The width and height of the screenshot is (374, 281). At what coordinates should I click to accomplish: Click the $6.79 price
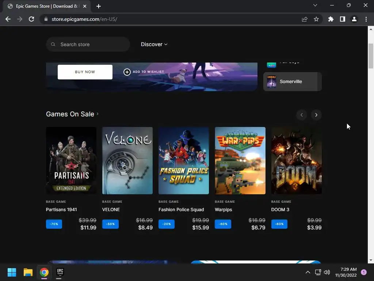tap(258, 228)
